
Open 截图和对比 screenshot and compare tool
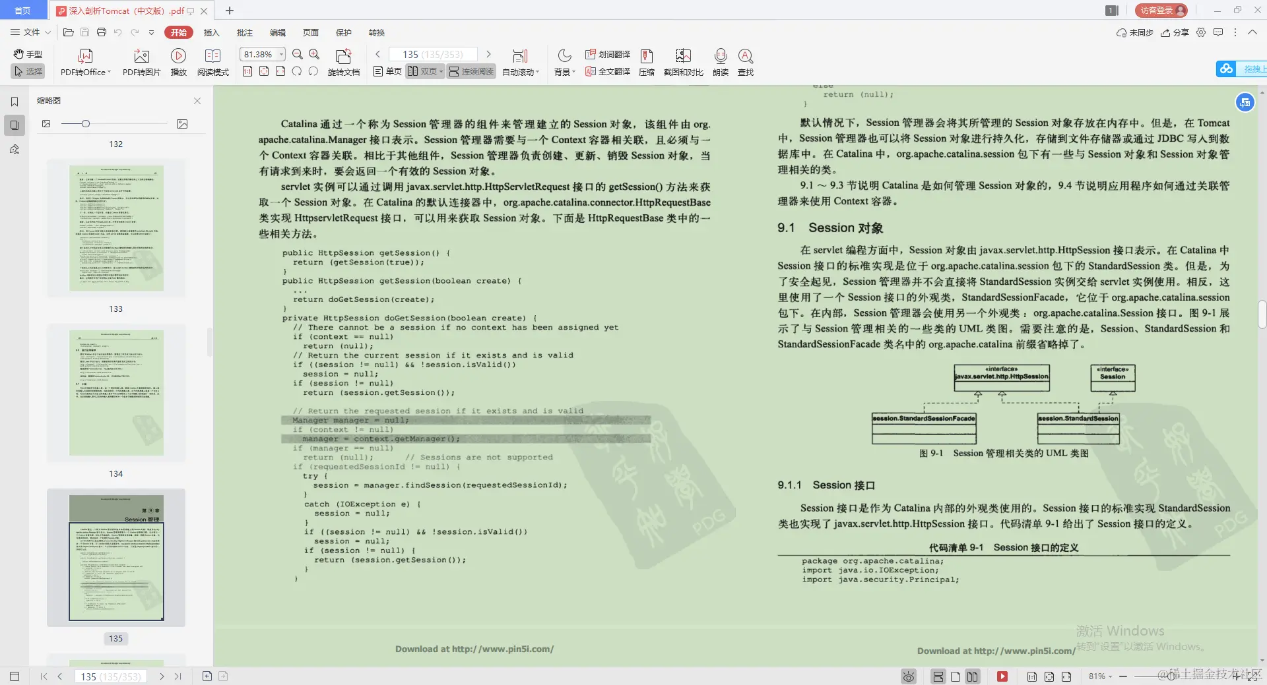[683, 61]
